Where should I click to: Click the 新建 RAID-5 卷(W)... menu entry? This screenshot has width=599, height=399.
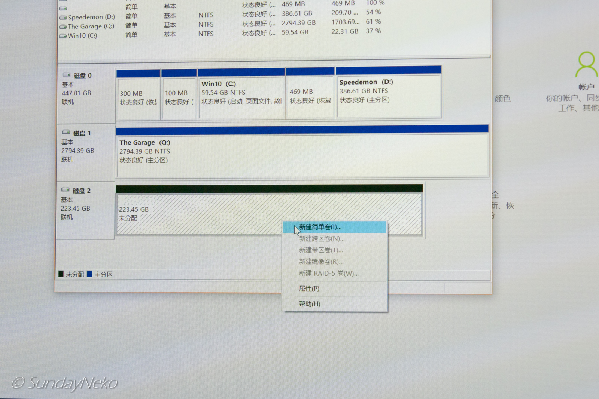coord(329,273)
